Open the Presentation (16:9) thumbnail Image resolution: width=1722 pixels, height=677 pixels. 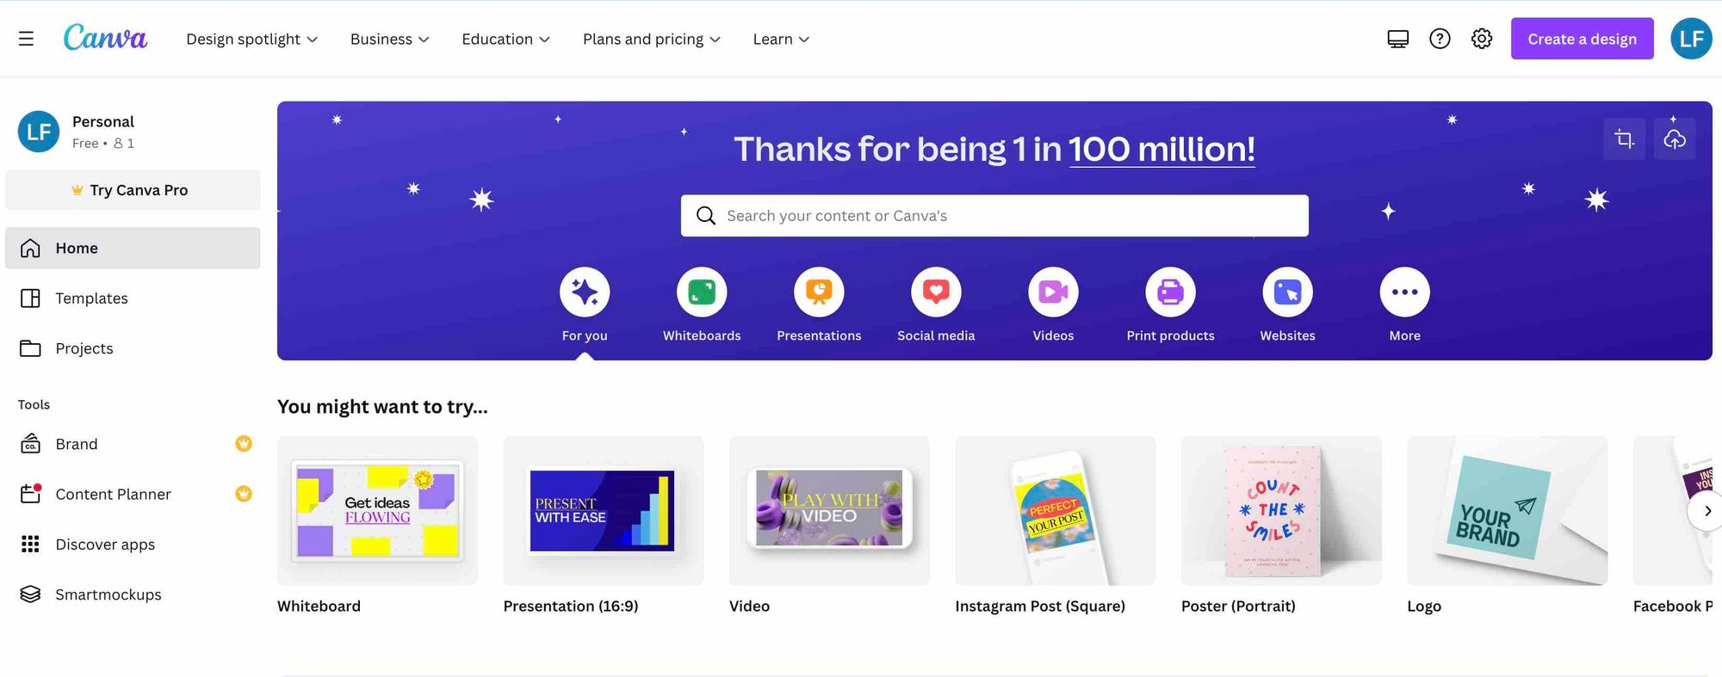(x=604, y=511)
